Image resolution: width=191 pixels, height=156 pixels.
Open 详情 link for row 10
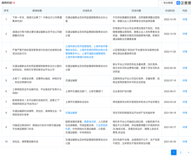185,142
